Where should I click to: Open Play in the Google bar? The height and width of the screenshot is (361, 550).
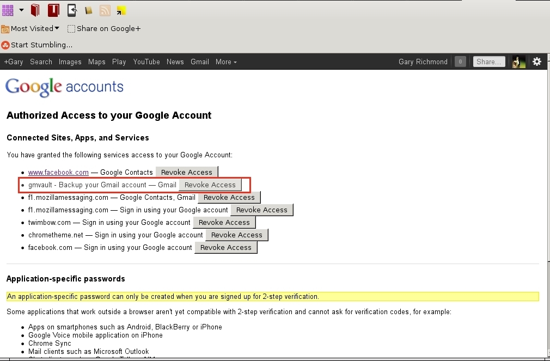click(x=119, y=62)
